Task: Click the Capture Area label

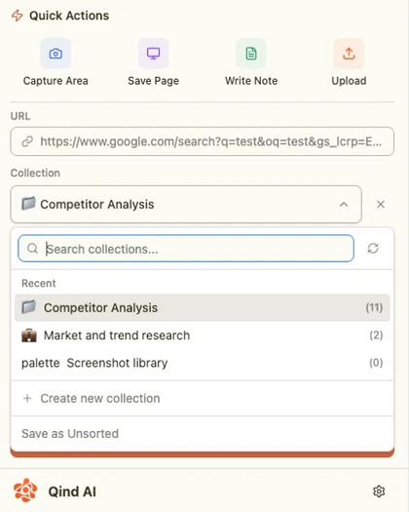Action: [56, 81]
